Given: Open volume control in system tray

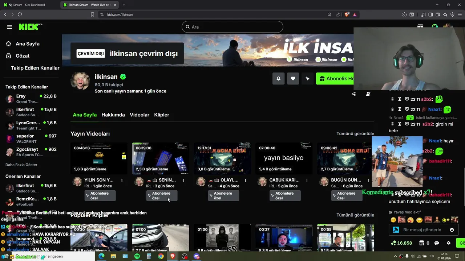Looking at the screenshot, I should (413, 256).
